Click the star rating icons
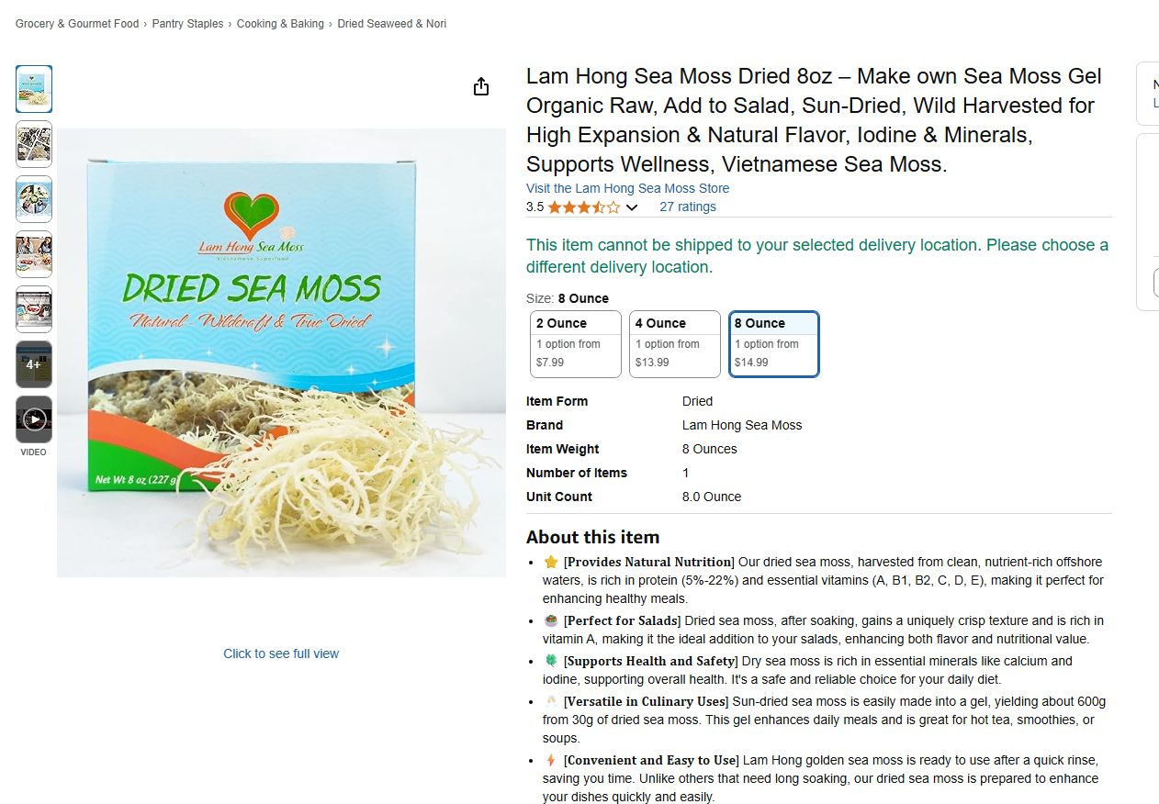The image size is (1159, 804). point(584,207)
